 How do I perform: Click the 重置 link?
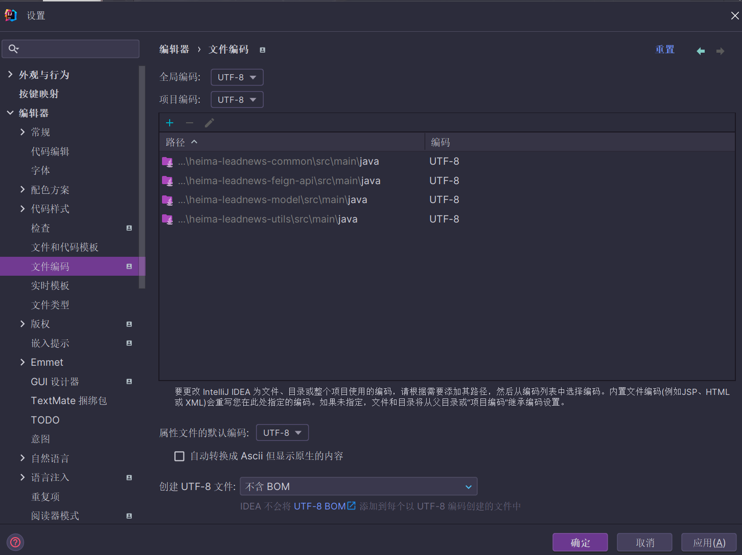[665, 50]
